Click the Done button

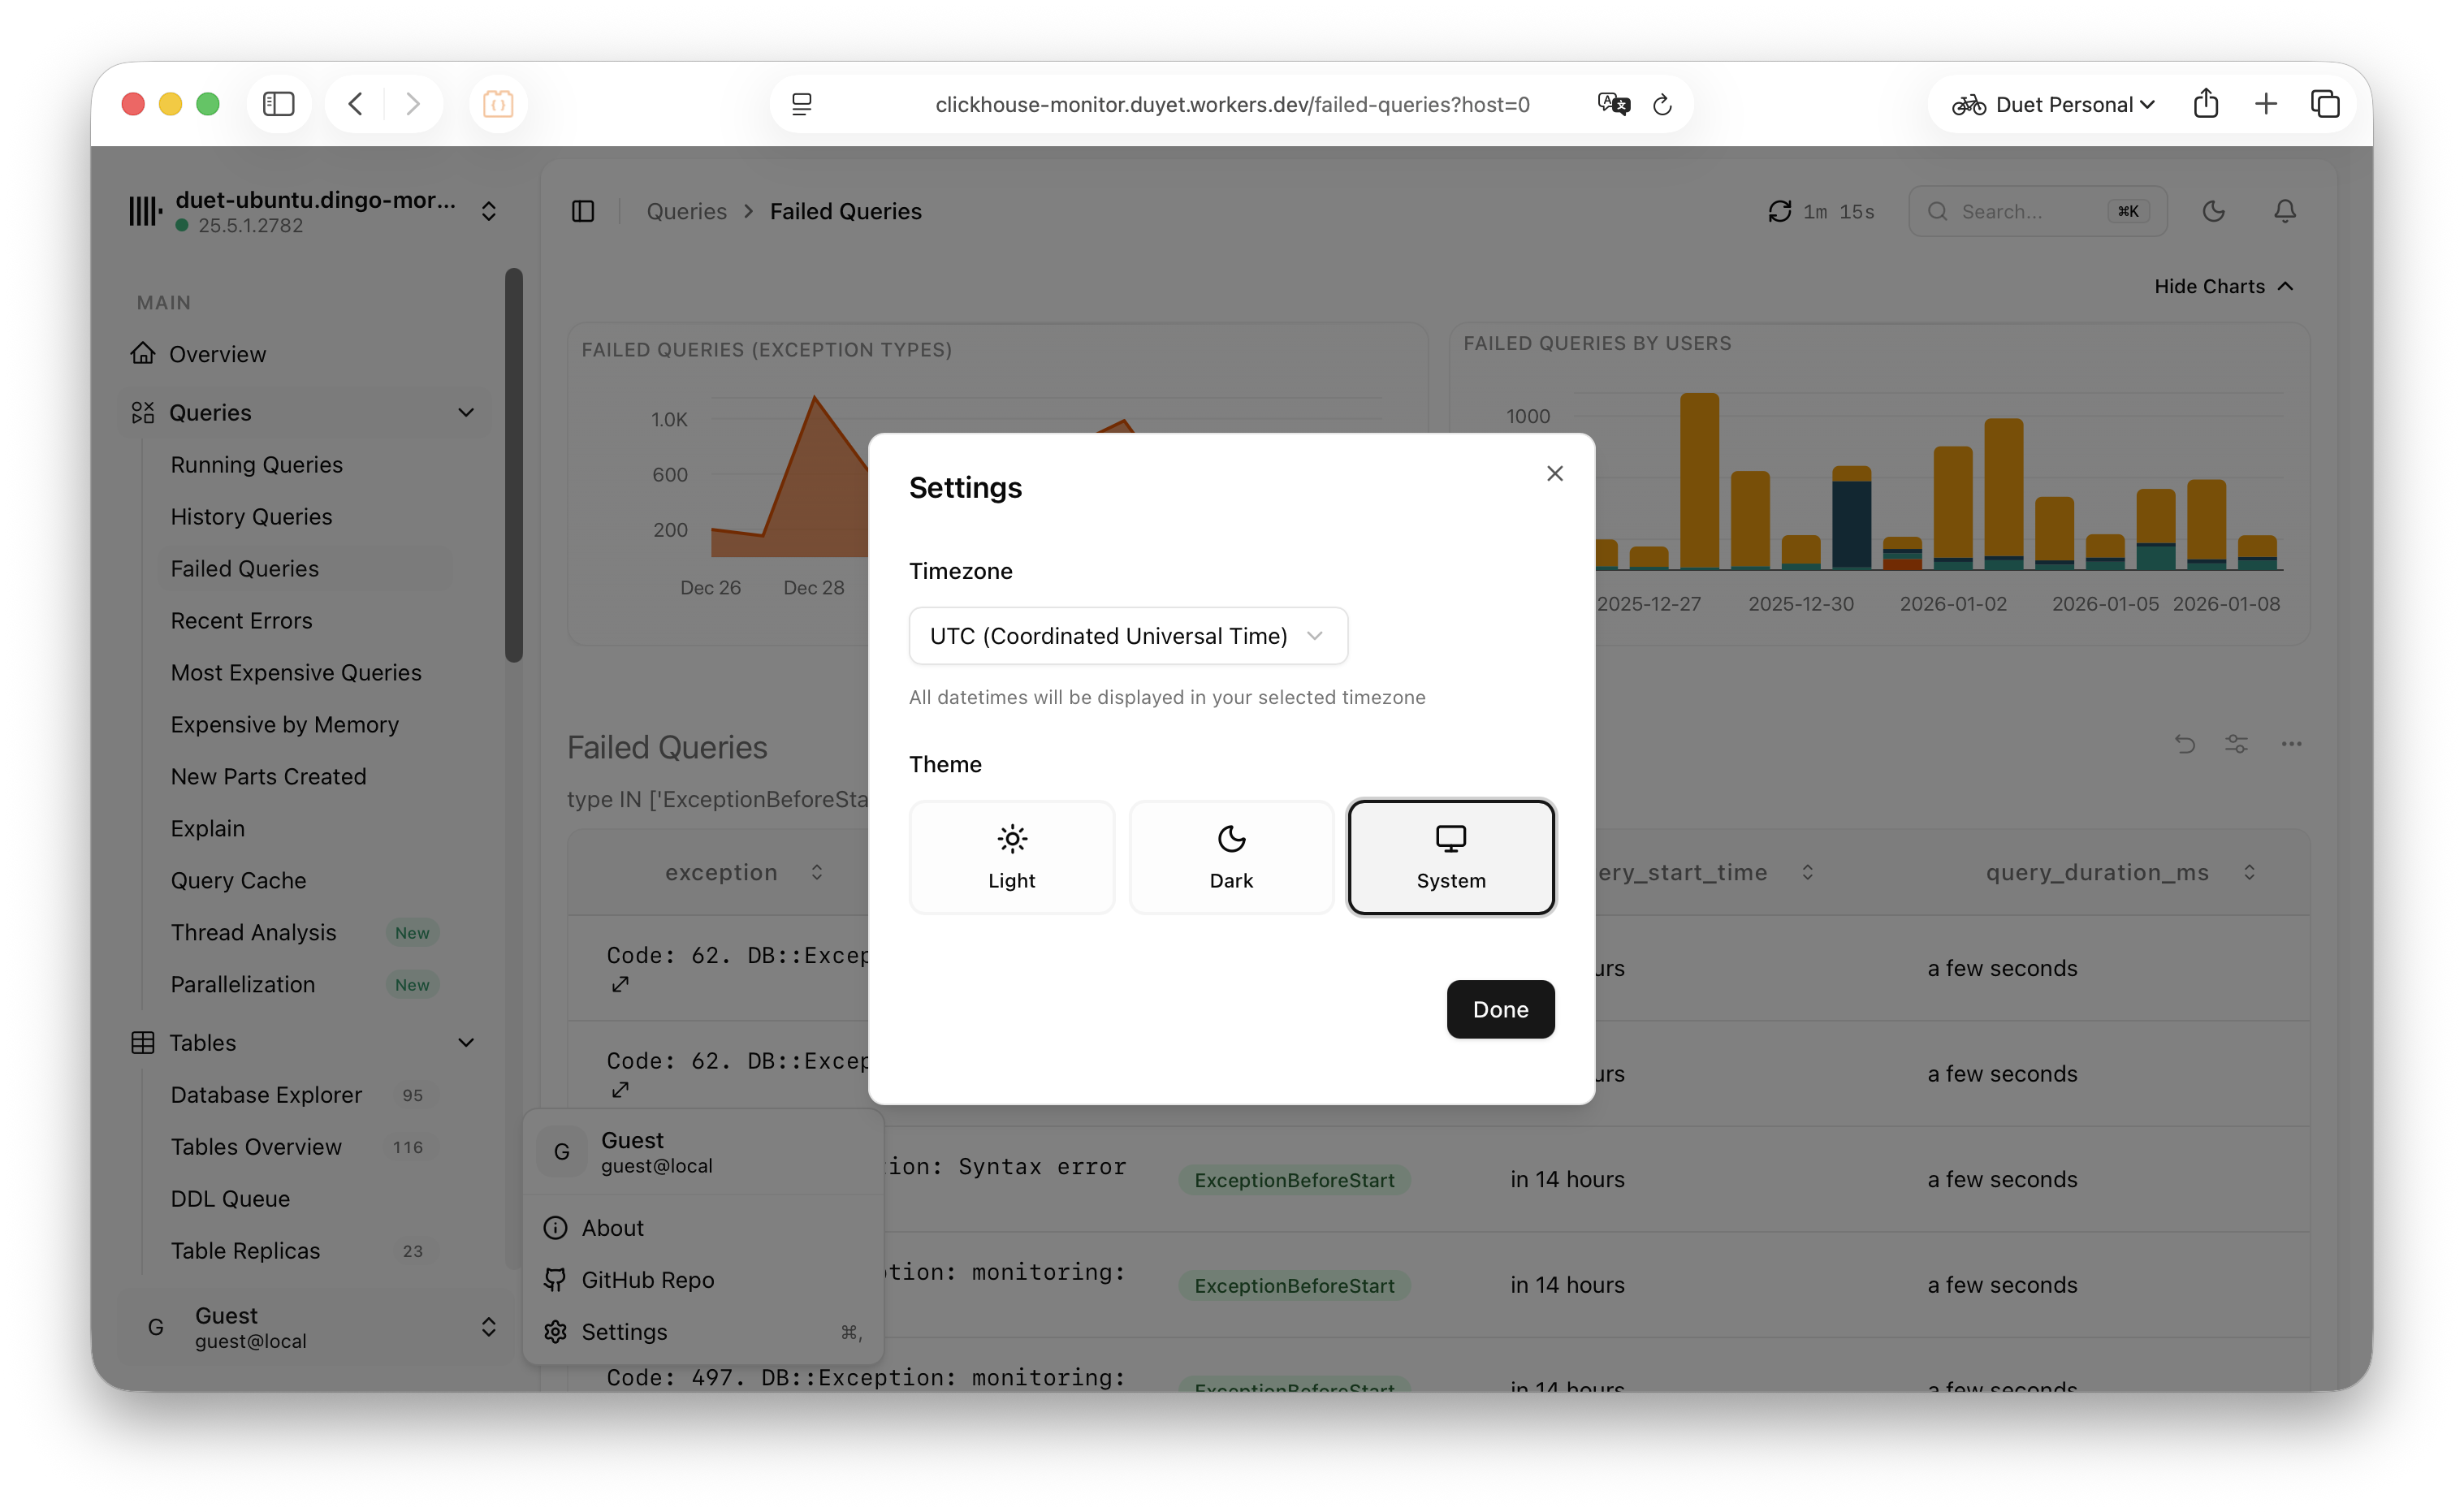click(x=1499, y=1009)
